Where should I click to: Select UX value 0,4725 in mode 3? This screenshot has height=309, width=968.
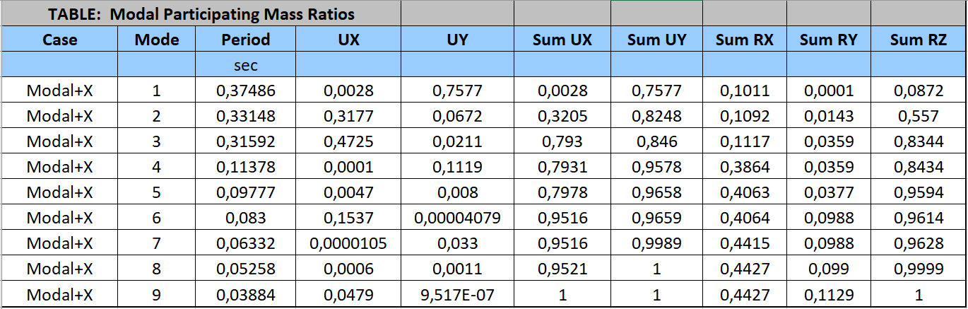[x=348, y=141]
